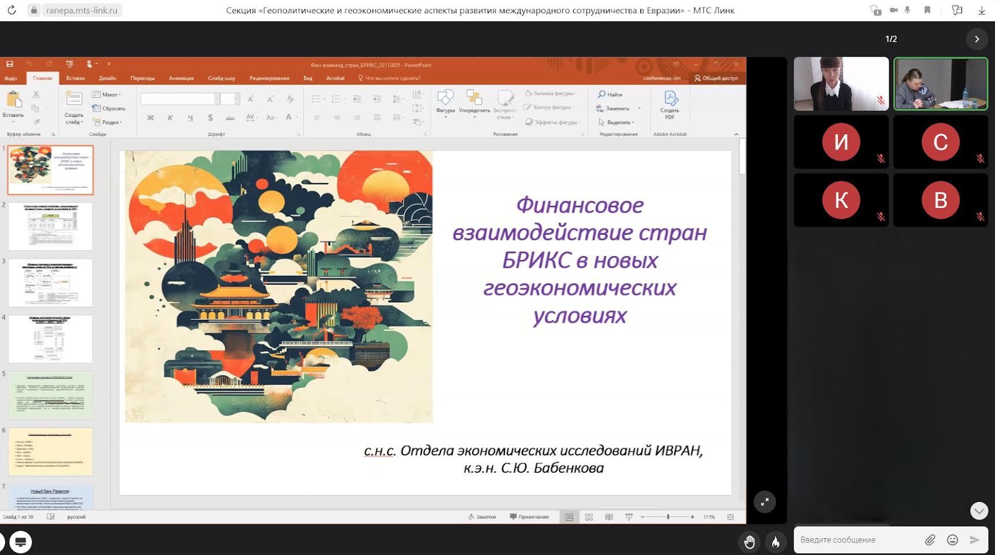Send a fire reaction
This screenshot has width=995, height=555.
coord(775,542)
